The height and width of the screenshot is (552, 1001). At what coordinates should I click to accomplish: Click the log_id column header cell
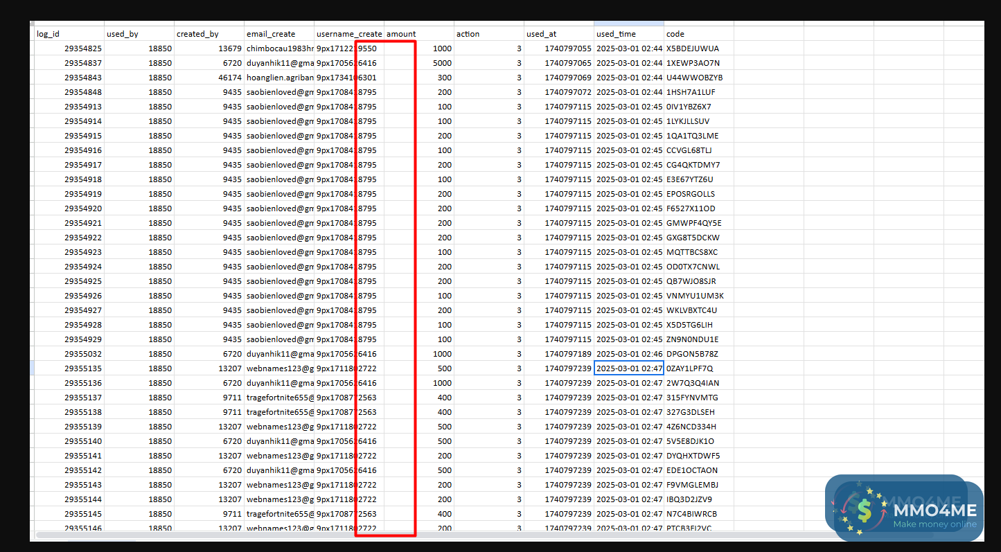69,34
